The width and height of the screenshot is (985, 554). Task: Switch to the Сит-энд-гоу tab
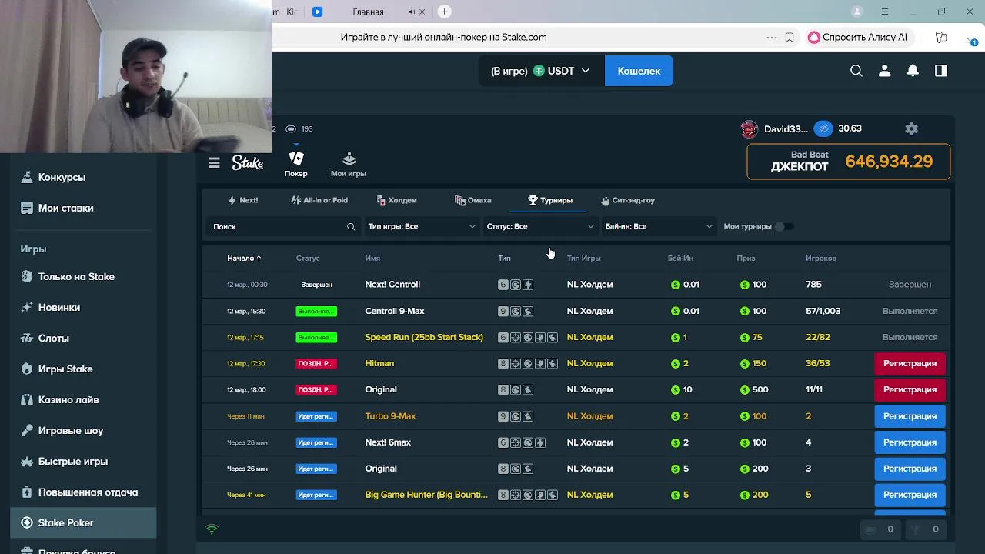628,200
